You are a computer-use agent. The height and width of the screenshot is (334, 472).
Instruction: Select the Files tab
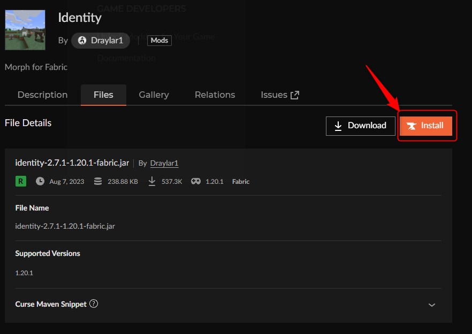tap(103, 95)
